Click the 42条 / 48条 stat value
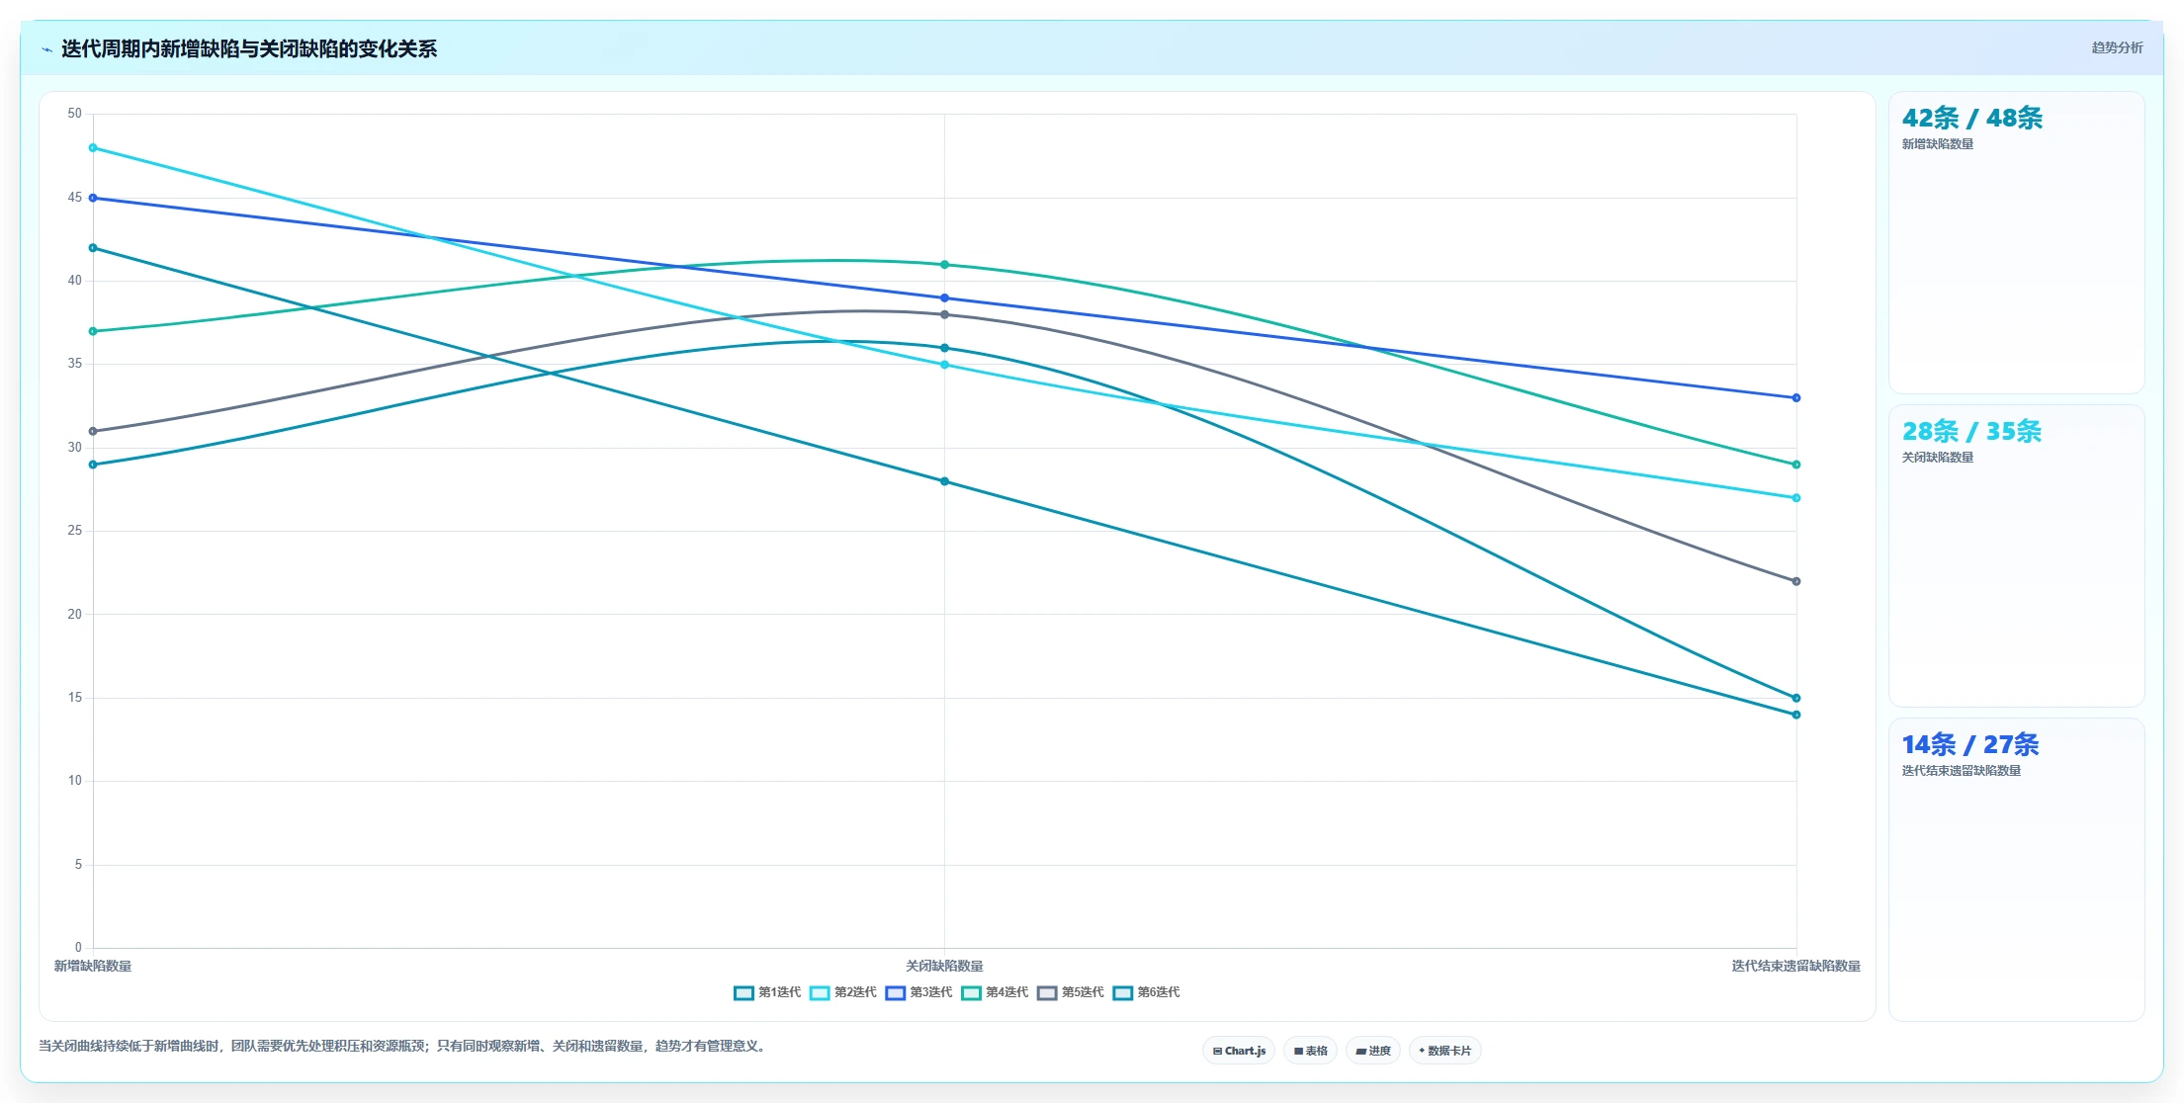2184x1103 pixels. tap(1972, 119)
